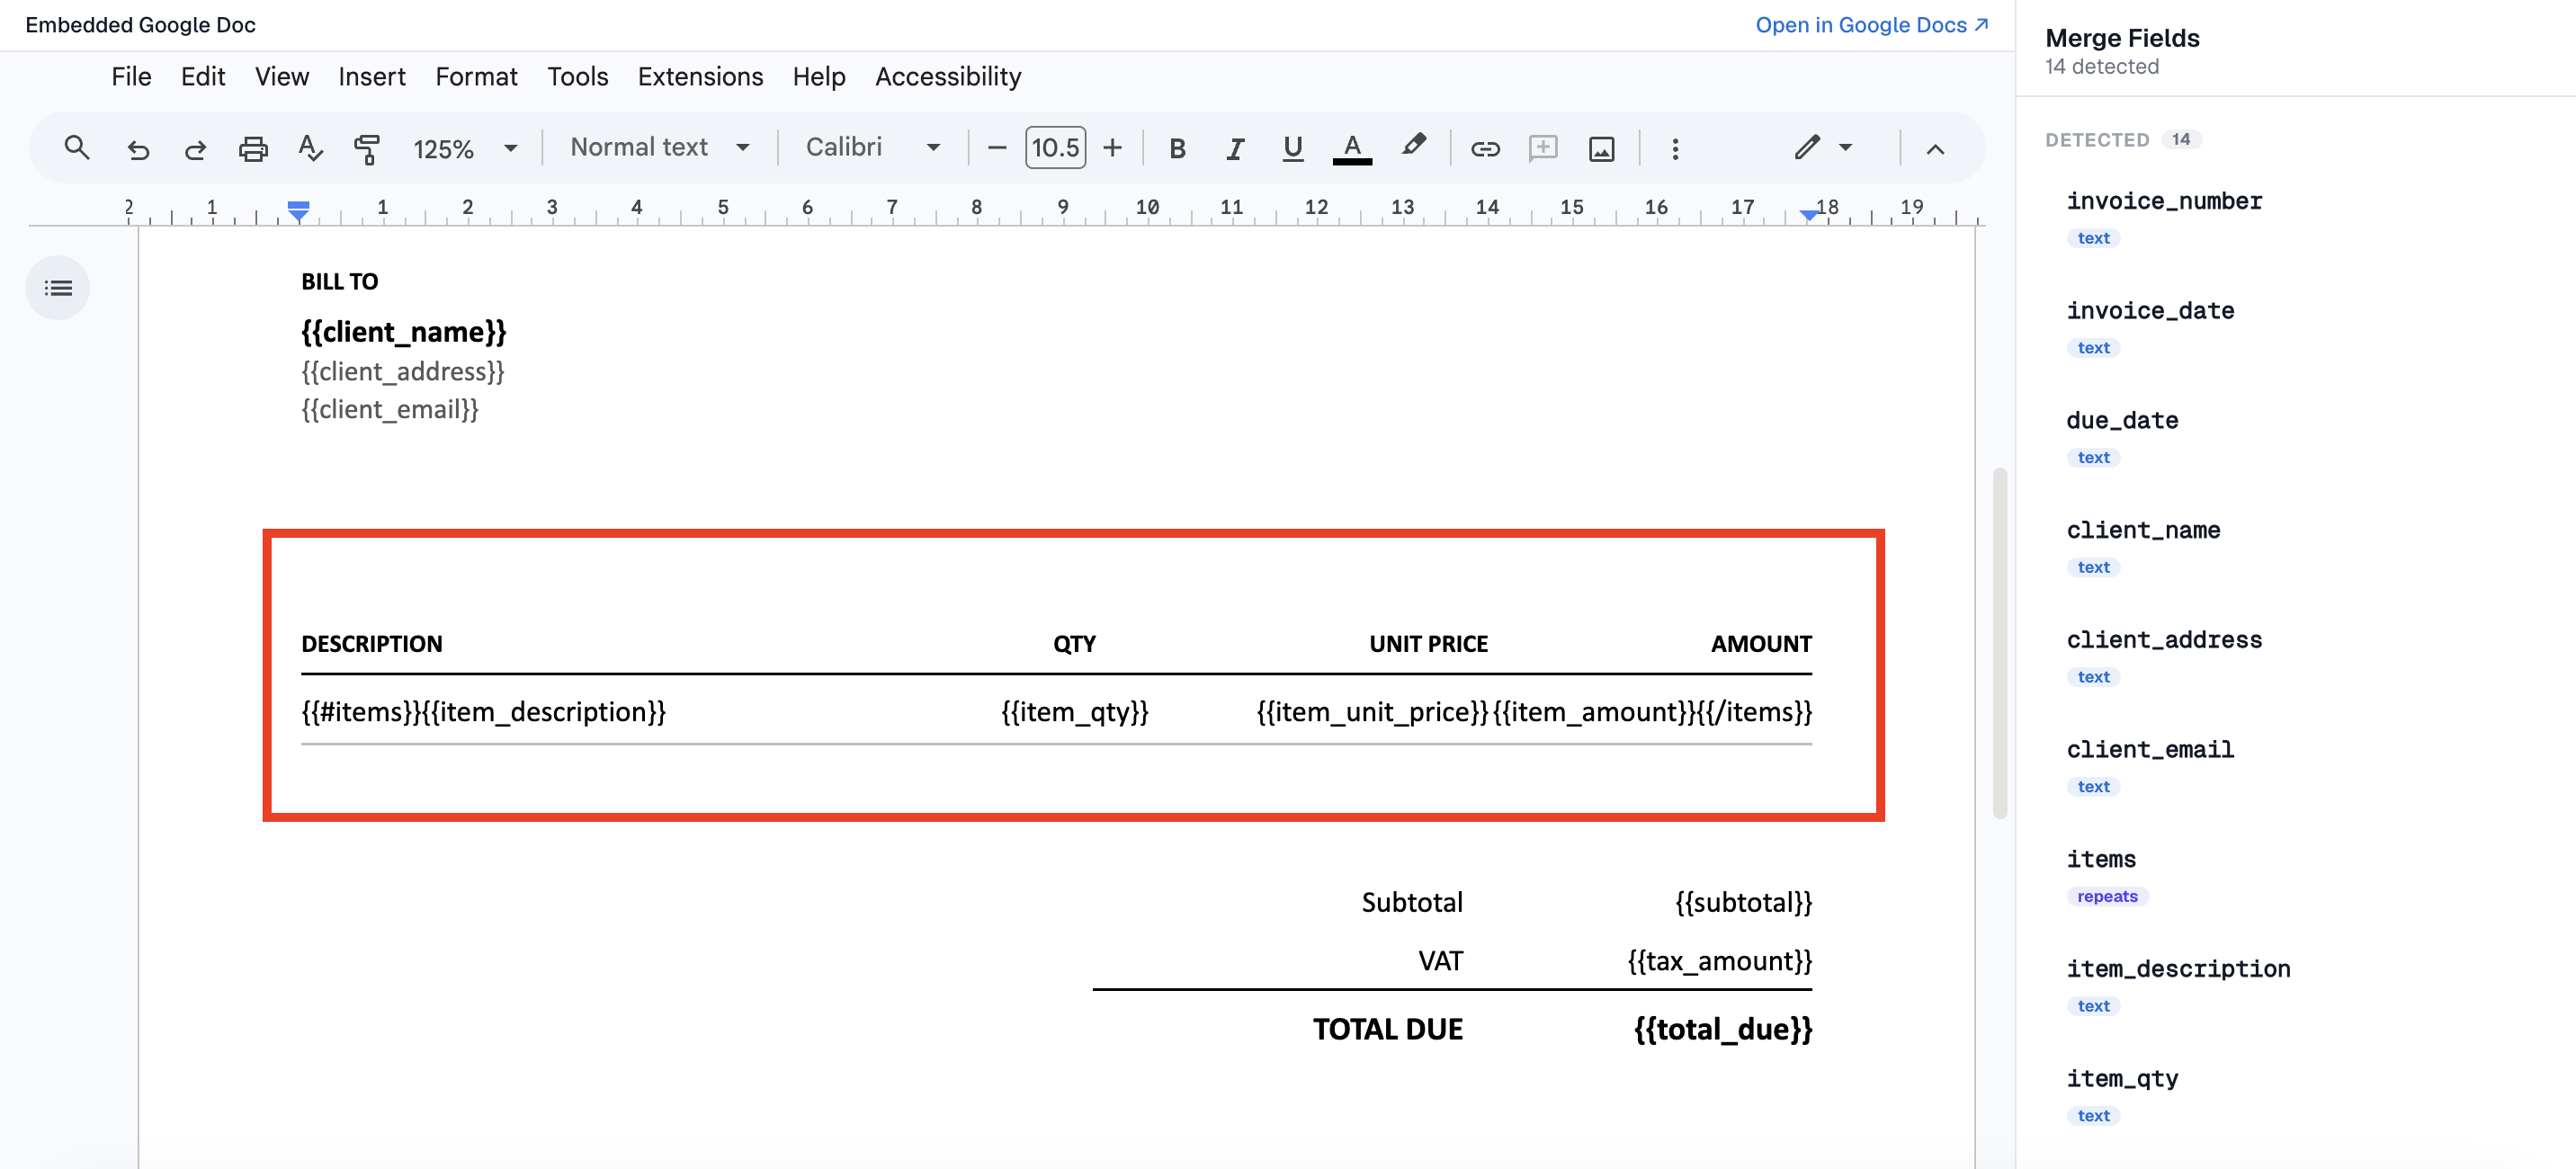This screenshot has height=1169, width=2576.
Task: Open the highlight color picker
Action: coord(1413,146)
